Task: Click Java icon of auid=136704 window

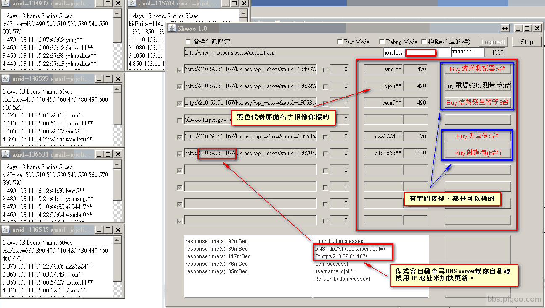Action: [132, 3]
